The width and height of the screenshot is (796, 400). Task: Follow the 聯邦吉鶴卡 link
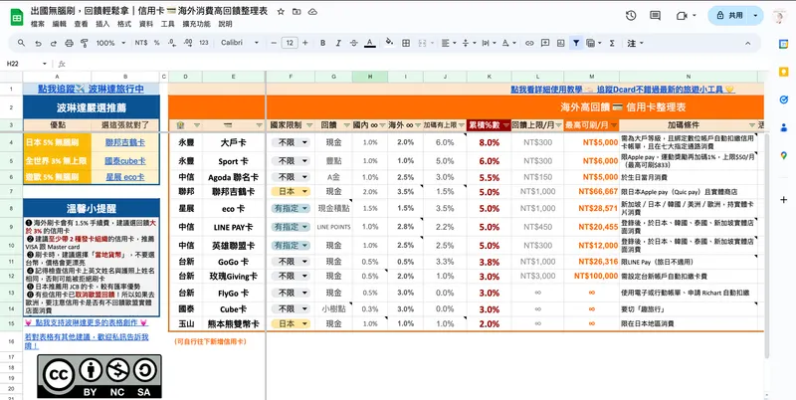coord(125,142)
